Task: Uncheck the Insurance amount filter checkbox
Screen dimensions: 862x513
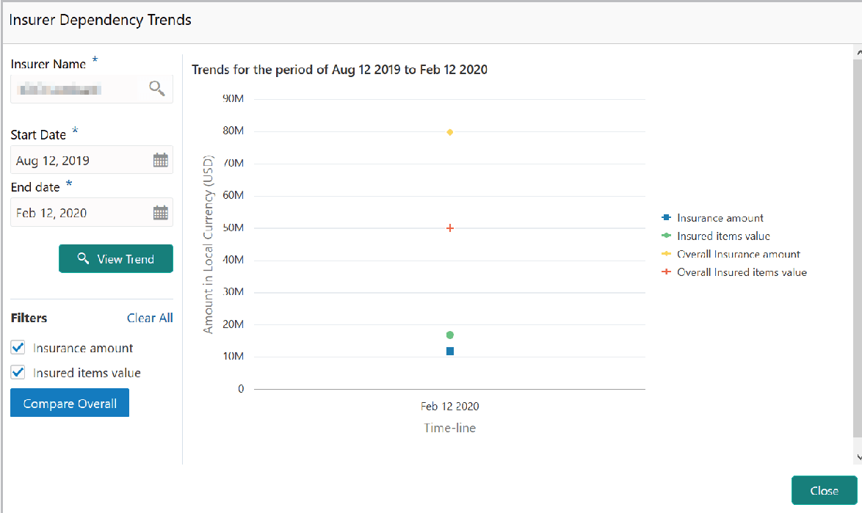Action: coord(18,348)
